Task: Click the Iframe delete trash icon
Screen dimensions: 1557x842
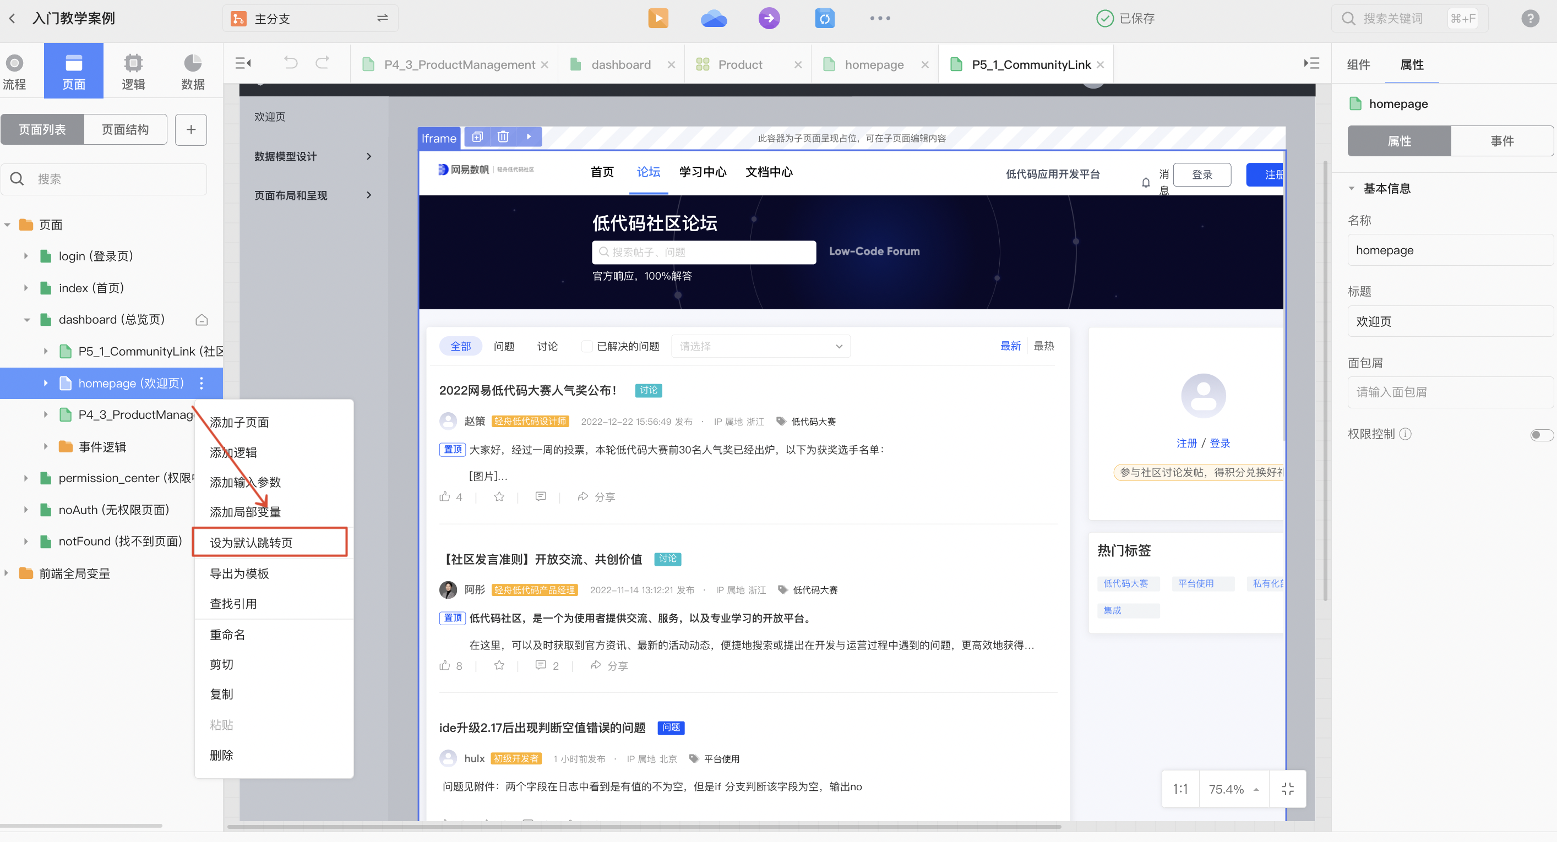Action: click(x=503, y=137)
